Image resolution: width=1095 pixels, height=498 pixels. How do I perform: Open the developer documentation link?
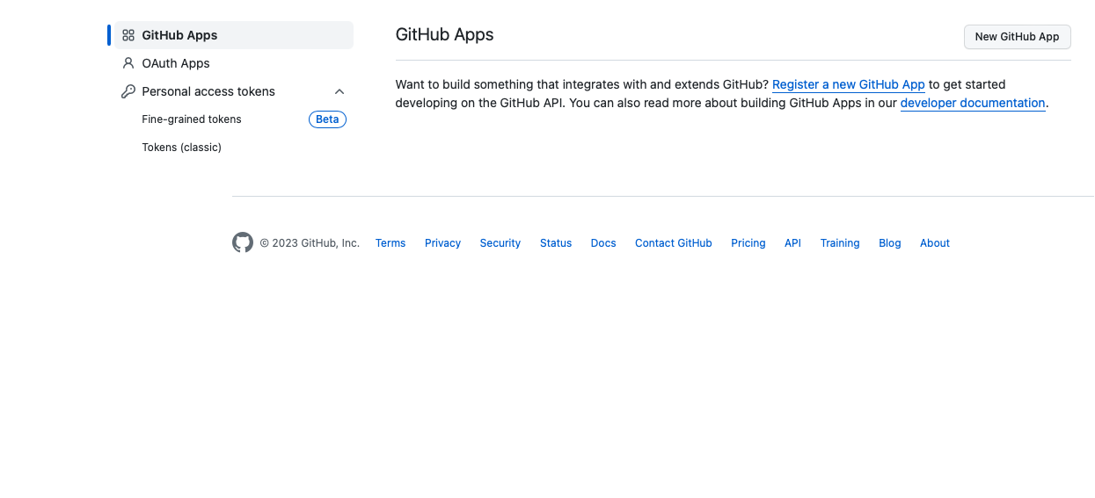coord(973,103)
